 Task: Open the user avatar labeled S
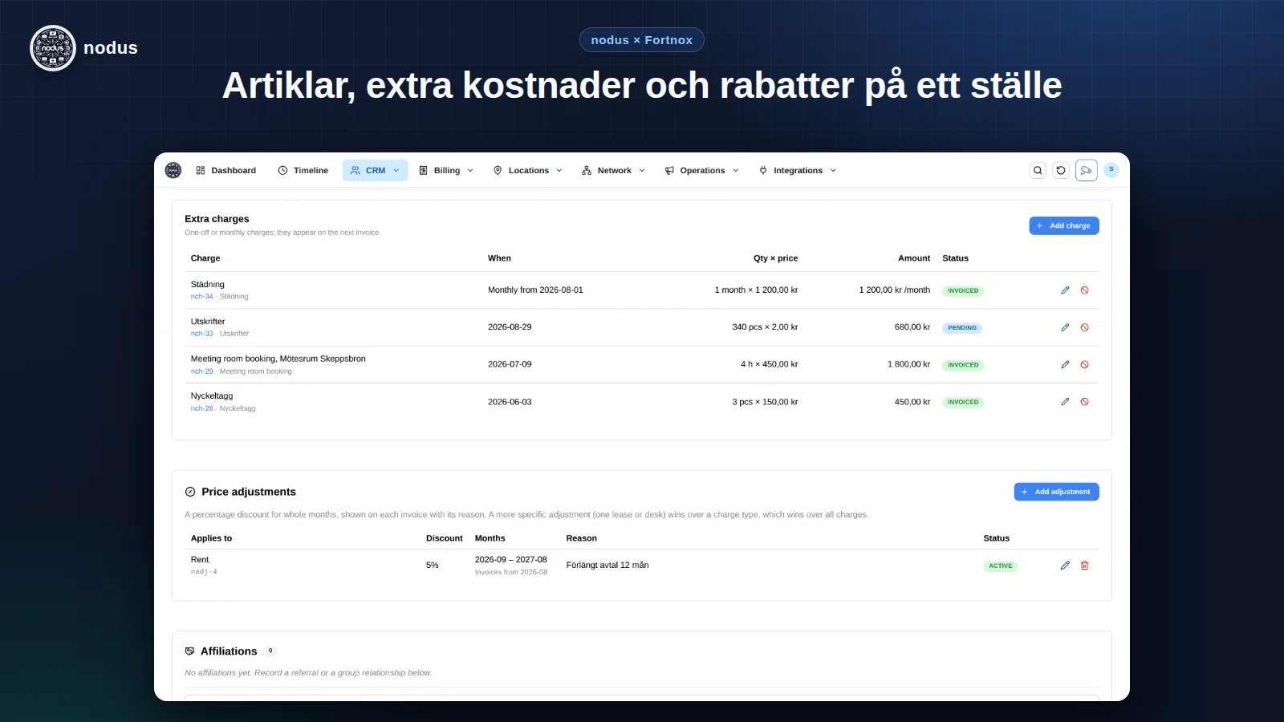click(x=1111, y=169)
